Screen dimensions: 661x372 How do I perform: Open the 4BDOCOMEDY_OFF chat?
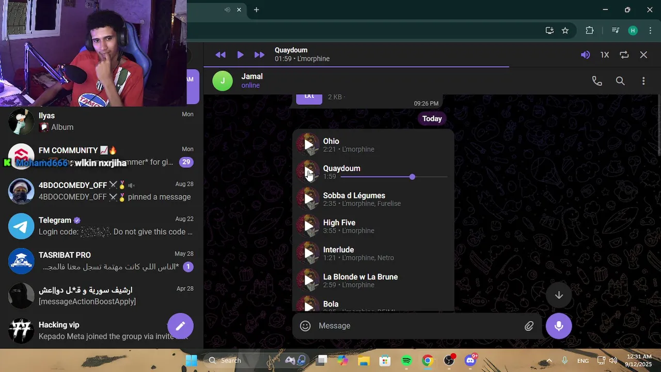(101, 191)
